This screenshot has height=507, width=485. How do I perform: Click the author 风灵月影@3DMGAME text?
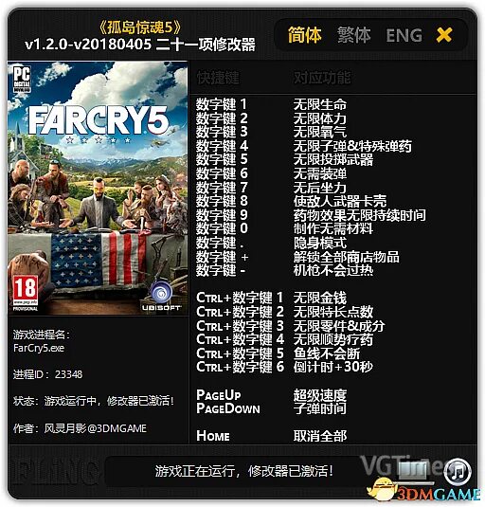click(96, 428)
